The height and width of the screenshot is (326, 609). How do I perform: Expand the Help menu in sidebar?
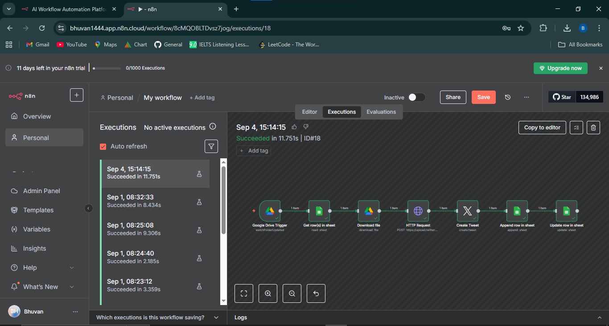point(72,268)
